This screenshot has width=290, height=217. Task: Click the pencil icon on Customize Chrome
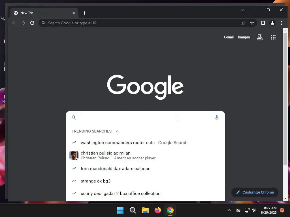click(238, 192)
